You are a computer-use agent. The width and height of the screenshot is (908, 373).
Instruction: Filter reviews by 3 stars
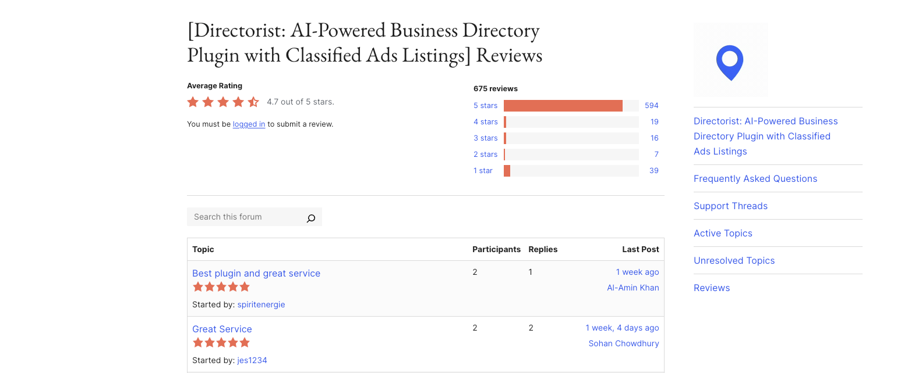[486, 138]
